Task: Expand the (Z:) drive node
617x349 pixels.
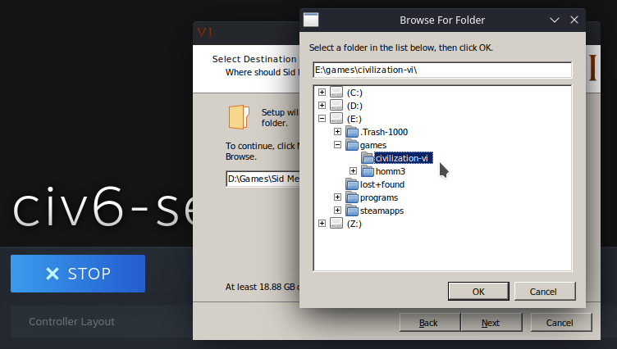Action: [322, 223]
